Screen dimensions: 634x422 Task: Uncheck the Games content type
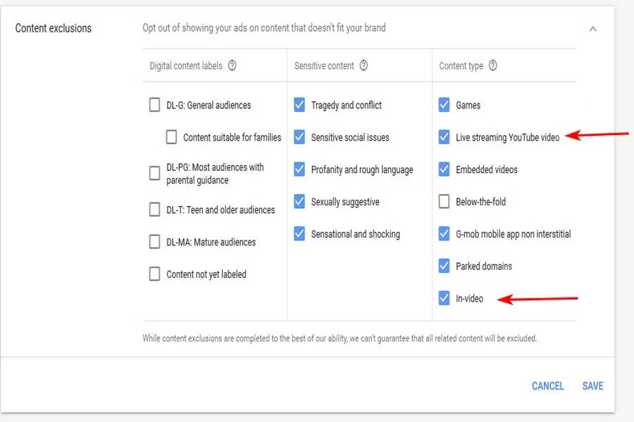pos(444,105)
